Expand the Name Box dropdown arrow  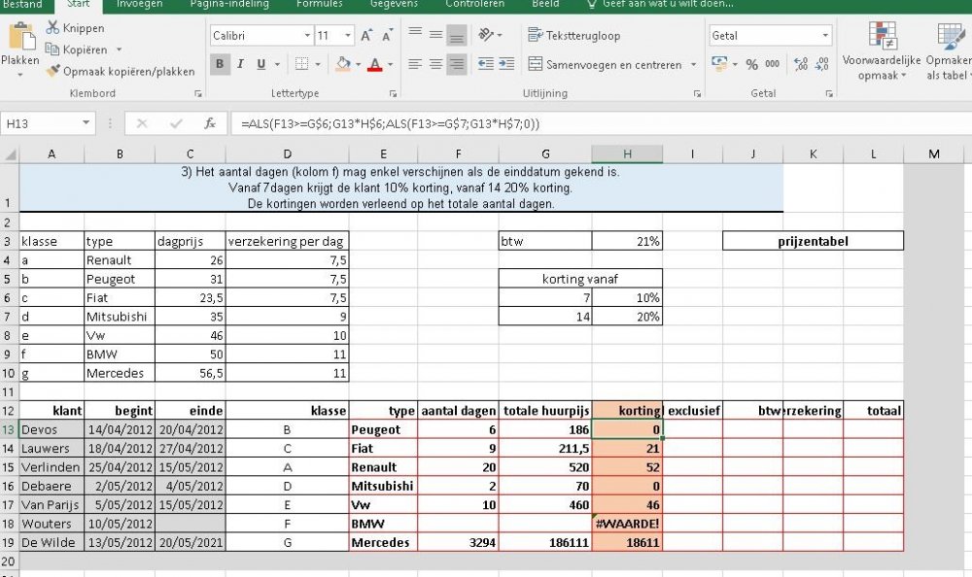point(87,123)
